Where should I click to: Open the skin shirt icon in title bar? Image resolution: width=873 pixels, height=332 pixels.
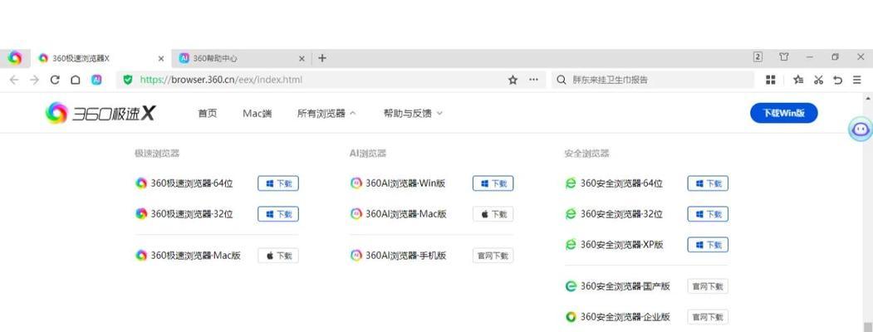click(x=784, y=56)
